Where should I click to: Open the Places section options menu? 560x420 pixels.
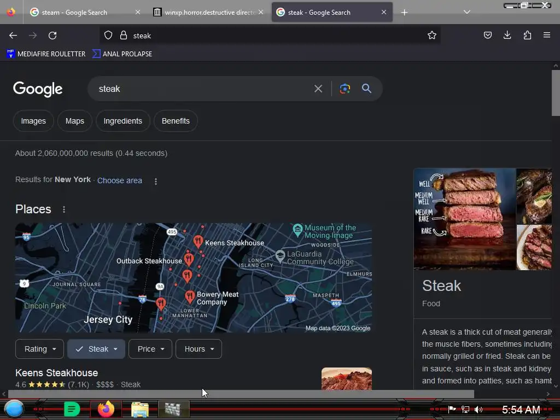coord(64,209)
